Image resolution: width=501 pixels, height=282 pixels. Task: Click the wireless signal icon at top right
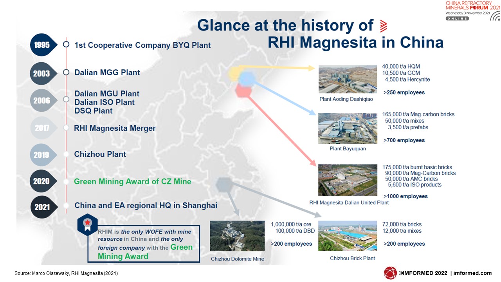pyautogui.click(x=495, y=16)
